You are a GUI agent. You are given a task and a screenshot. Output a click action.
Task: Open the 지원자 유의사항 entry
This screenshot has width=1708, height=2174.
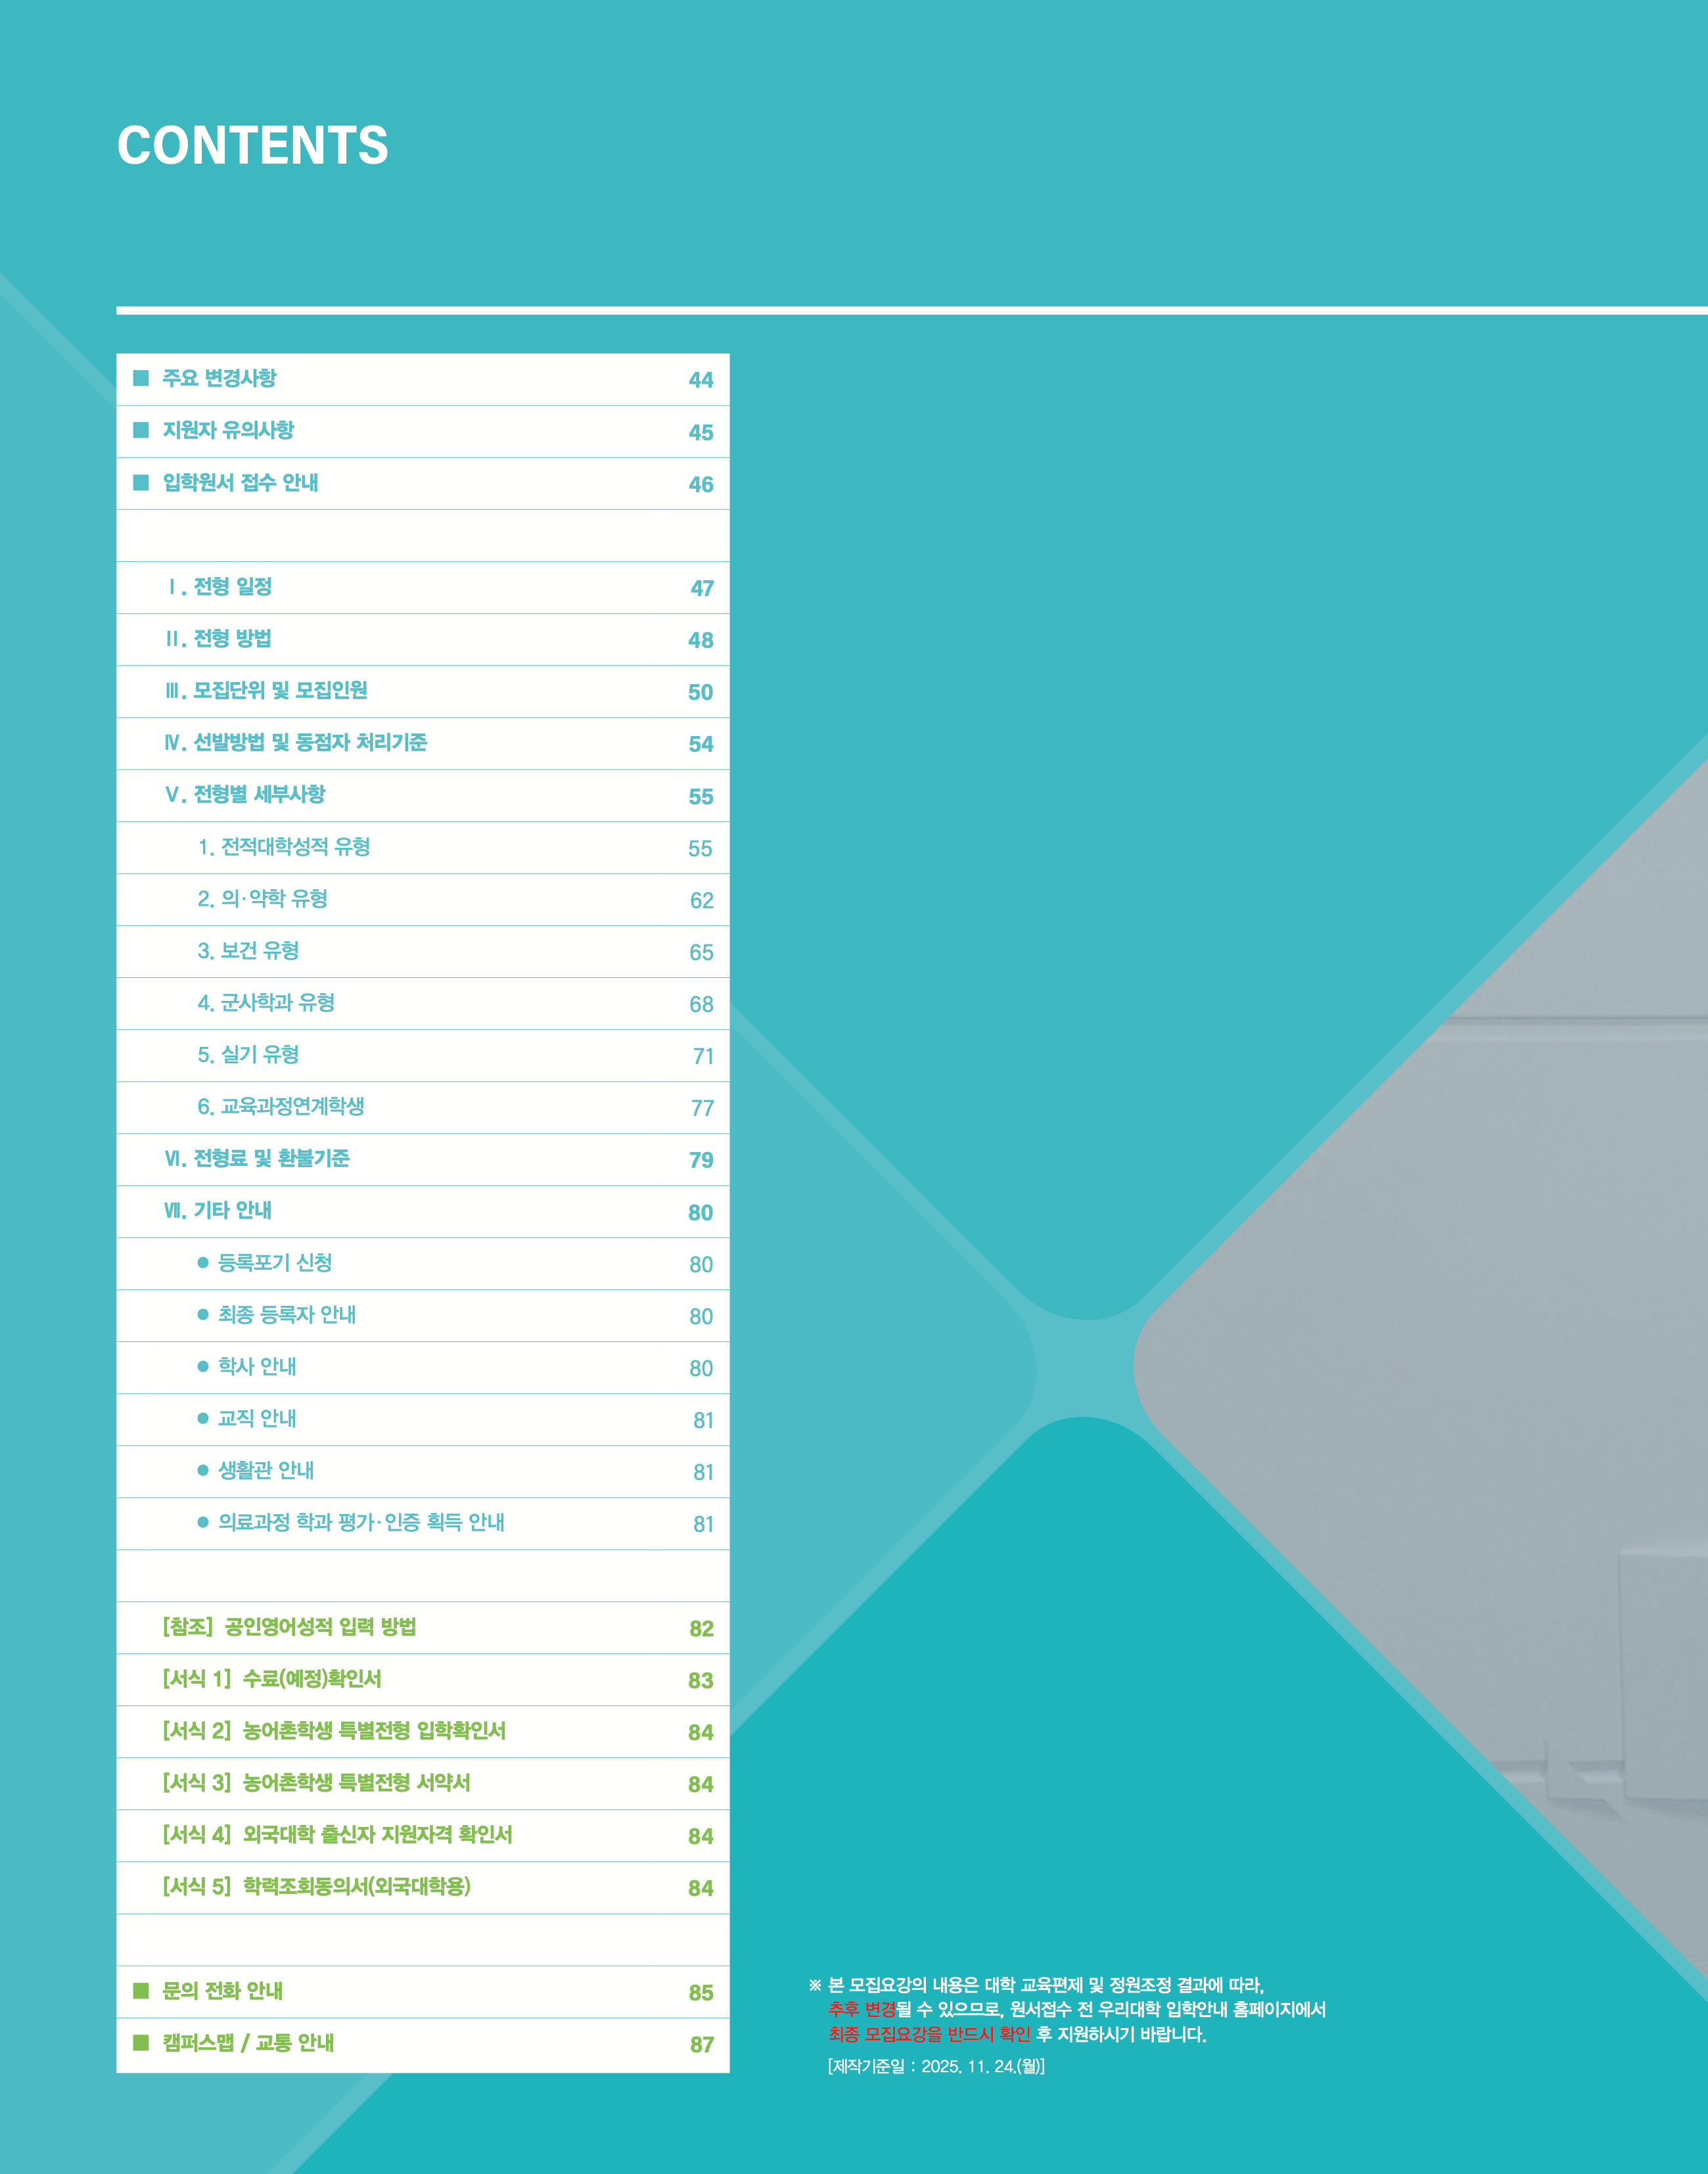(x=422, y=431)
